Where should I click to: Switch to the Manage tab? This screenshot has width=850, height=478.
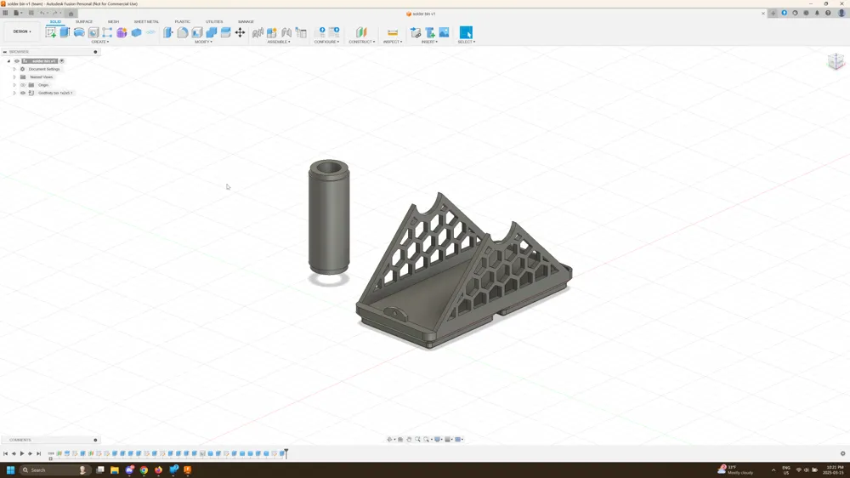pyautogui.click(x=246, y=22)
